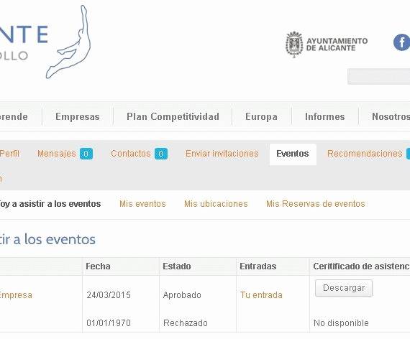The height and width of the screenshot is (339, 410).
Task: Click the search input field below Facebook
Action: pyautogui.click(x=378, y=77)
